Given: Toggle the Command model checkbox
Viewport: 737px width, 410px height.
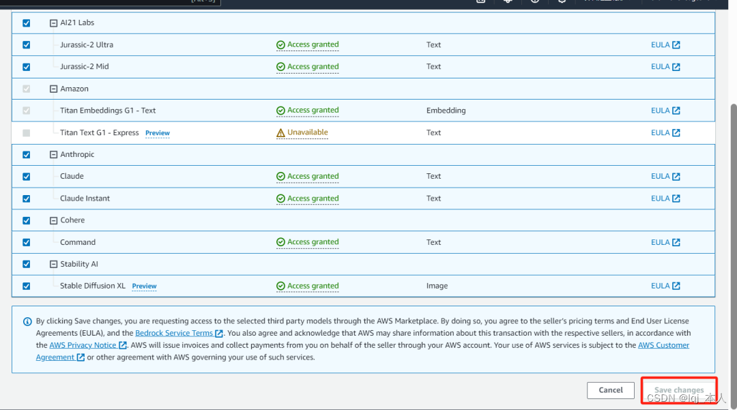Looking at the screenshot, I should (27, 242).
